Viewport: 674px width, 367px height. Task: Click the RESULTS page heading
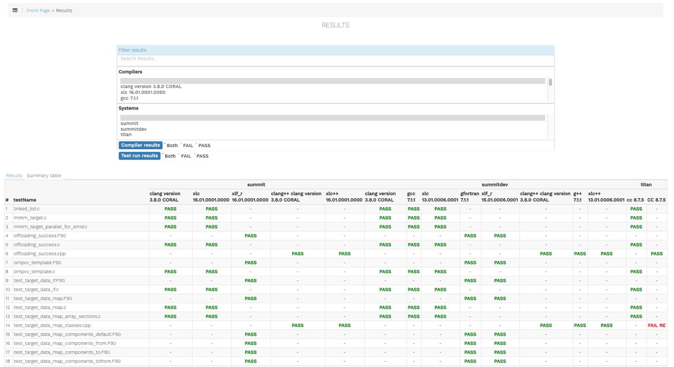point(335,25)
